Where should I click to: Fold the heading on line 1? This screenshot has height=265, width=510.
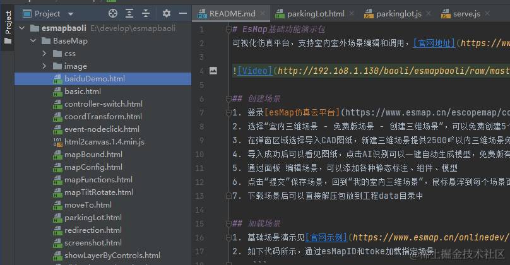228,30
